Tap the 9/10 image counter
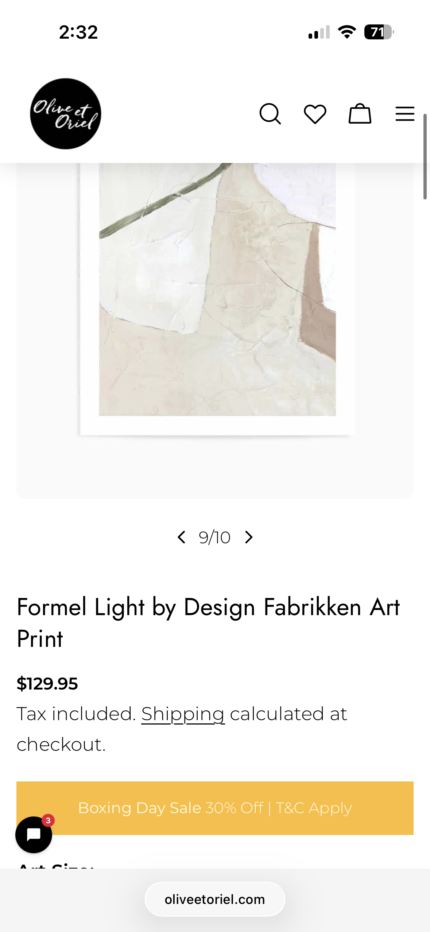Viewport: 430px width, 932px height. (214, 537)
